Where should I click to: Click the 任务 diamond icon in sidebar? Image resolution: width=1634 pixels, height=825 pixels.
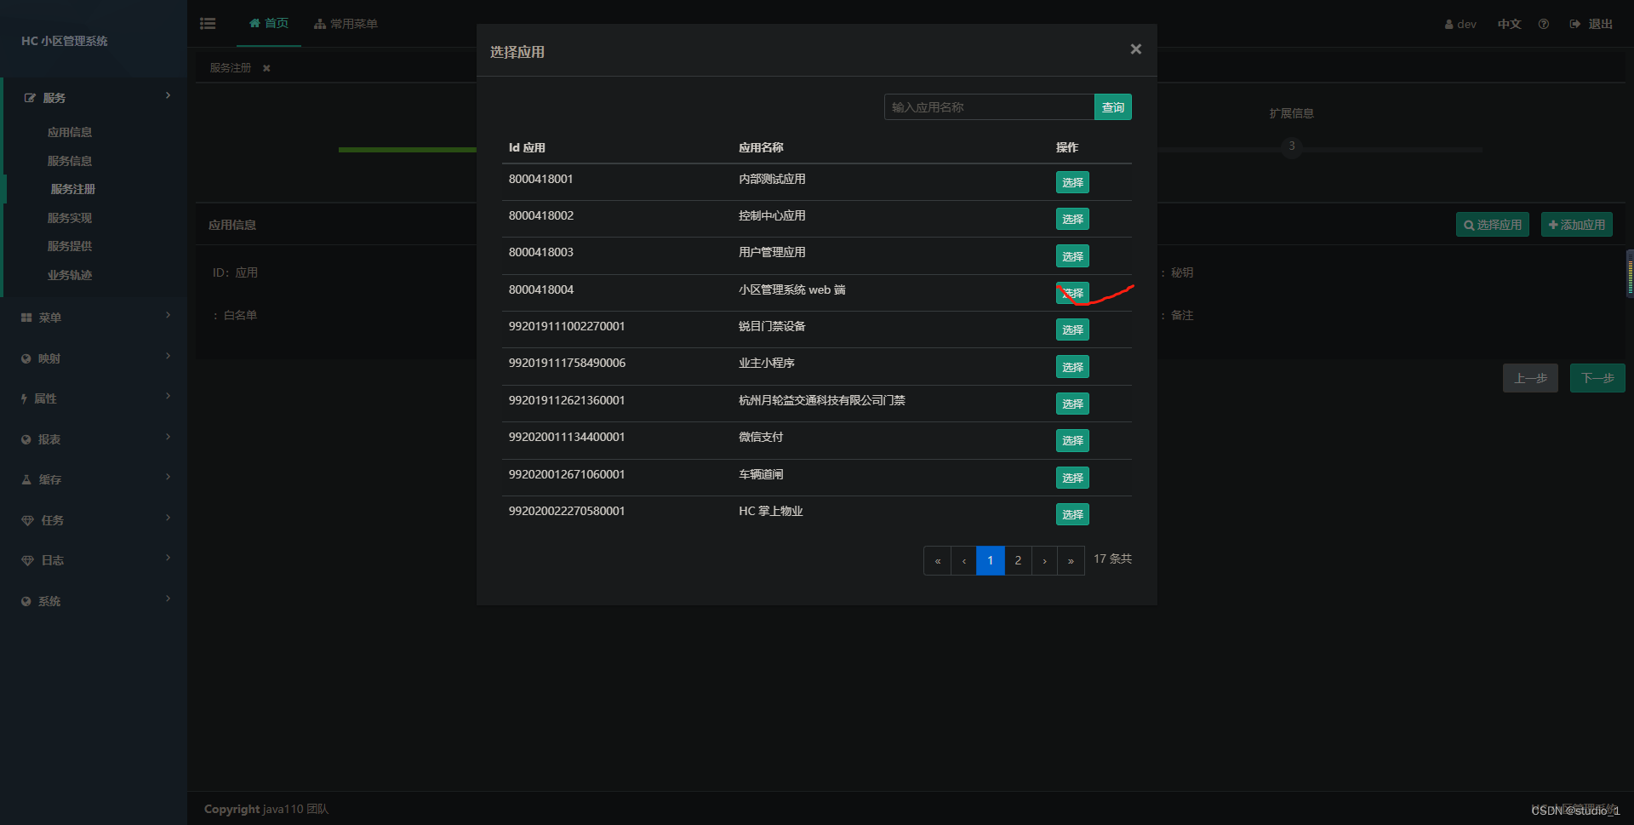tap(27, 520)
